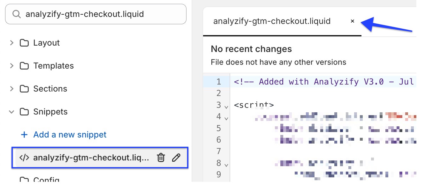Image resolution: width=425 pixels, height=185 pixels.
Task: Click the file search field
Action: (x=96, y=14)
